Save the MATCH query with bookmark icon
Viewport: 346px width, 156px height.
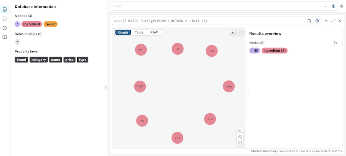pos(309,21)
